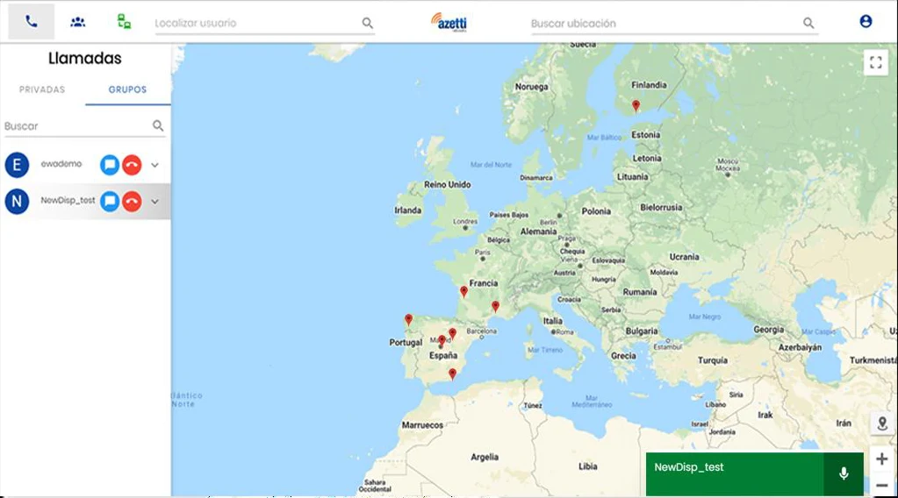Click the España map label
The height and width of the screenshot is (498, 898).
coord(443,356)
